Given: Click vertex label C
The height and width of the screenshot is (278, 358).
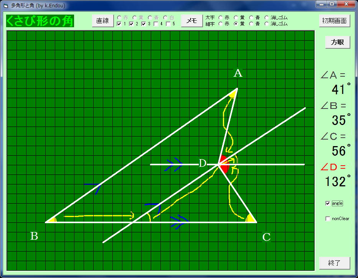Looking at the screenshot, I should click(x=266, y=237).
